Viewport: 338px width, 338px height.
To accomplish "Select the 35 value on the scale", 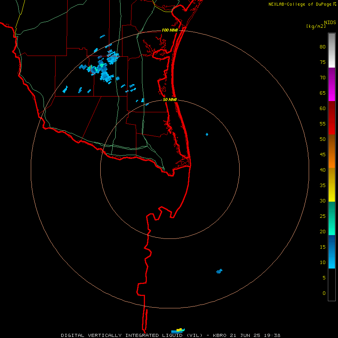I will point(323,186).
